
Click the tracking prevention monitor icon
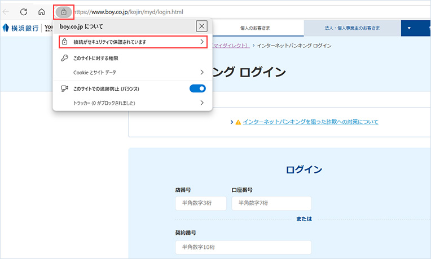point(64,88)
